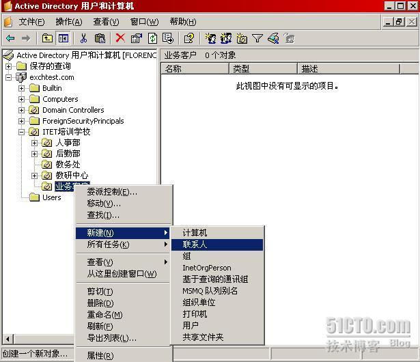Image resolution: width=420 pixels, height=362 pixels.
Task: Click the Refresh toolbar icon
Action: pyautogui.click(x=153, y=38)
